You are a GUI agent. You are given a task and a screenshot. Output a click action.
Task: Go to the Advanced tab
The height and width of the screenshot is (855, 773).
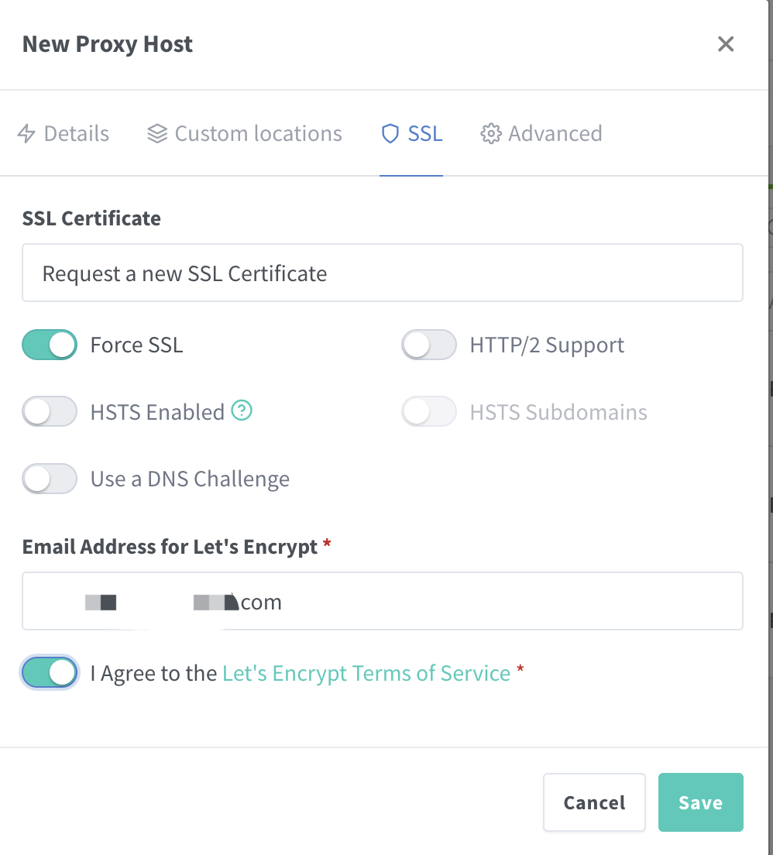[555, 134]
